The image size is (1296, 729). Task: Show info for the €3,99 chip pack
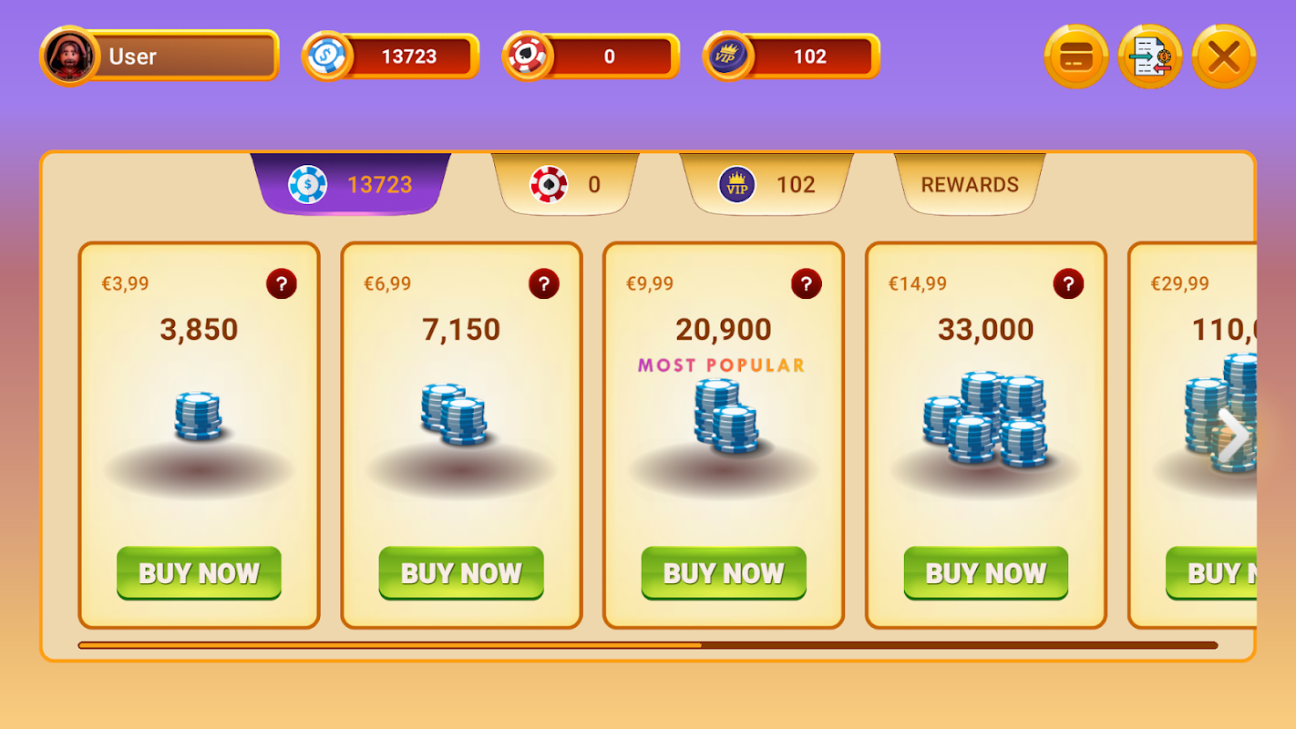click(281, 283)
